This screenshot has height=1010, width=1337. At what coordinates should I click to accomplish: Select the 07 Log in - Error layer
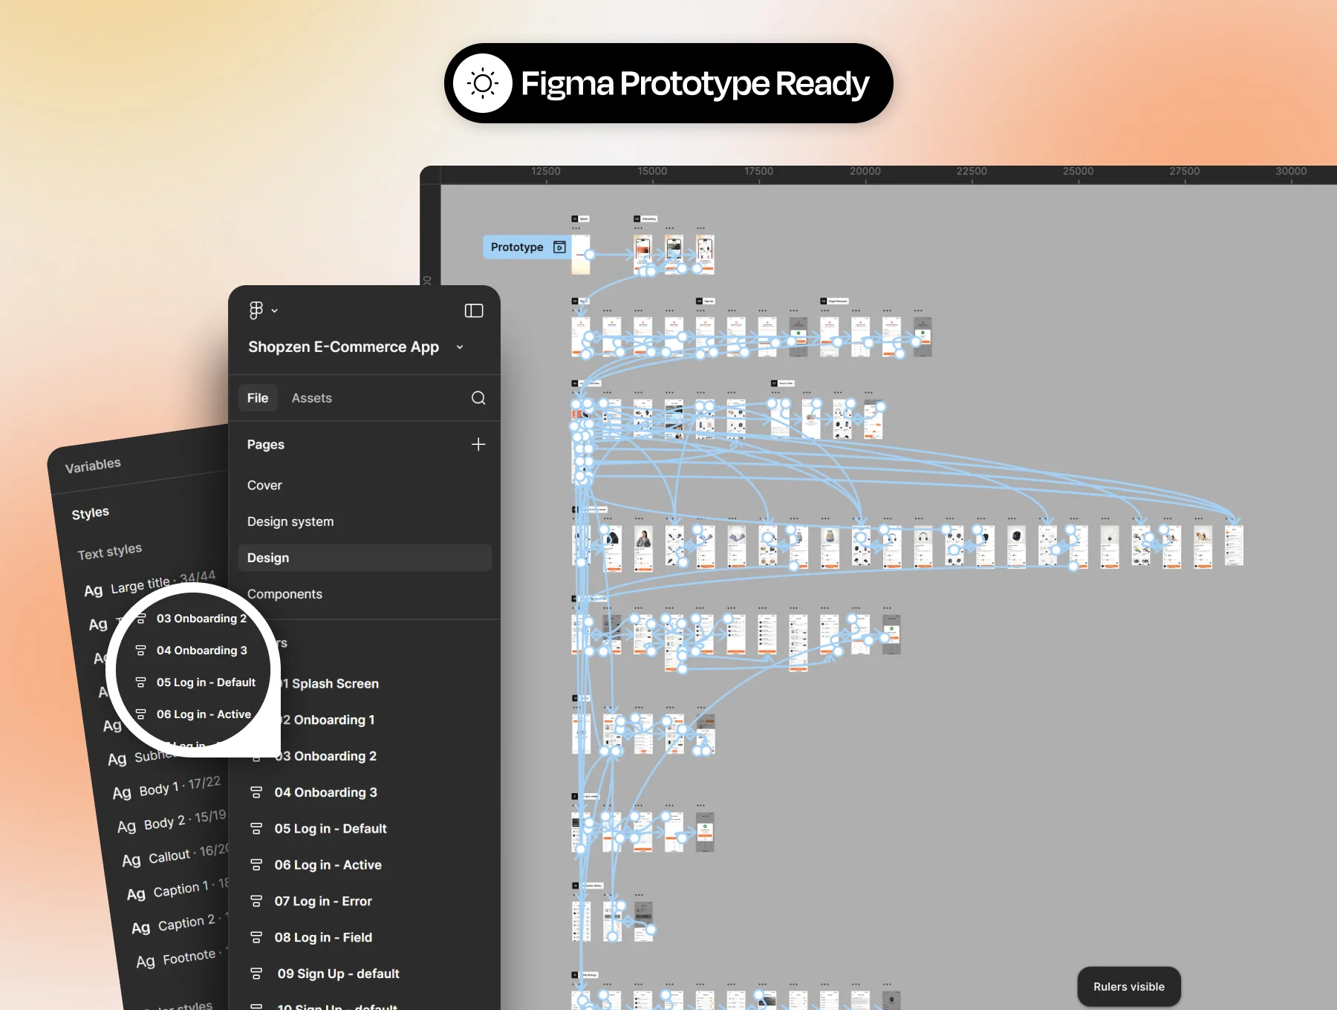pos(323,902)
